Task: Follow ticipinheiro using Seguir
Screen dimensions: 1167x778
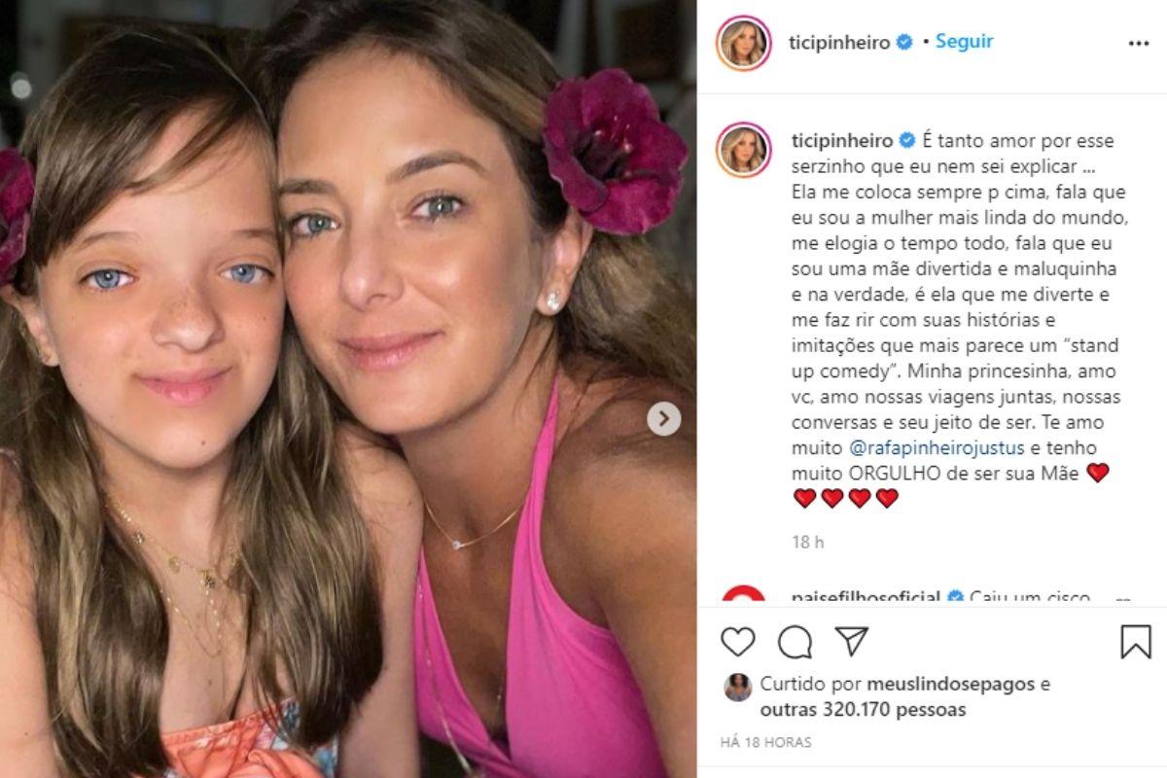Action: (x=964, y=42)
